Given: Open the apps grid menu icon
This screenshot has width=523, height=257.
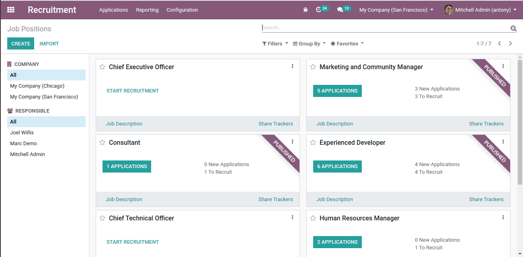Looking at the screenshot, I should 11,10.
